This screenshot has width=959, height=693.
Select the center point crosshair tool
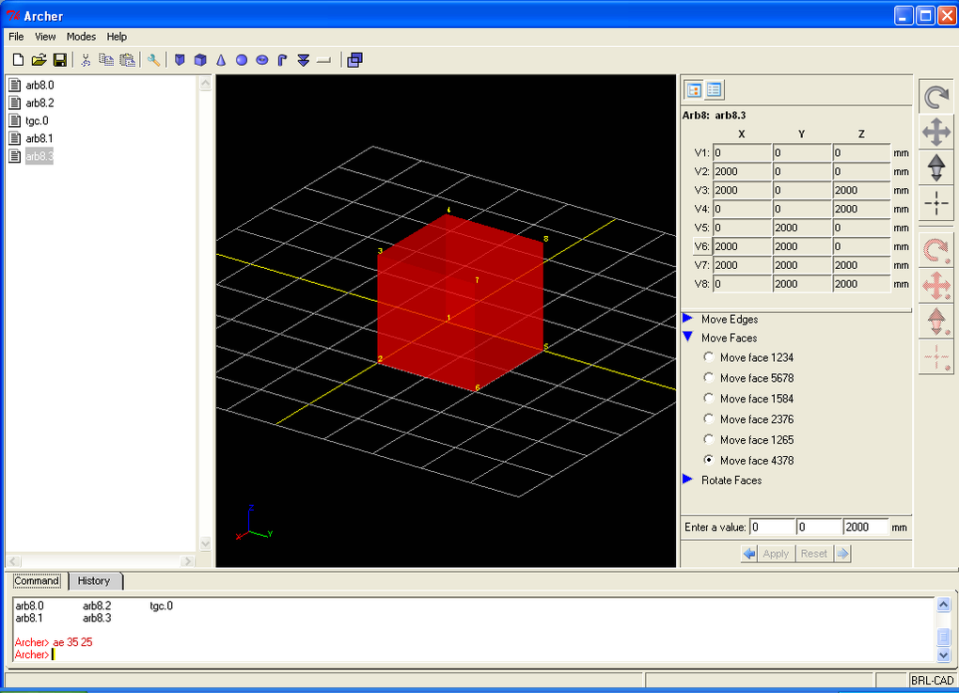[x=936, y=202]
